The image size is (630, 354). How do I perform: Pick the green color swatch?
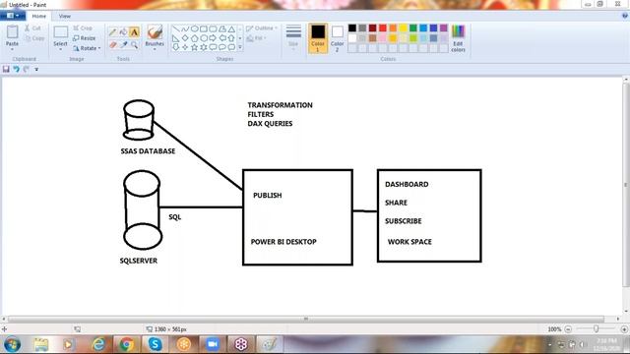tap(413, 29)
